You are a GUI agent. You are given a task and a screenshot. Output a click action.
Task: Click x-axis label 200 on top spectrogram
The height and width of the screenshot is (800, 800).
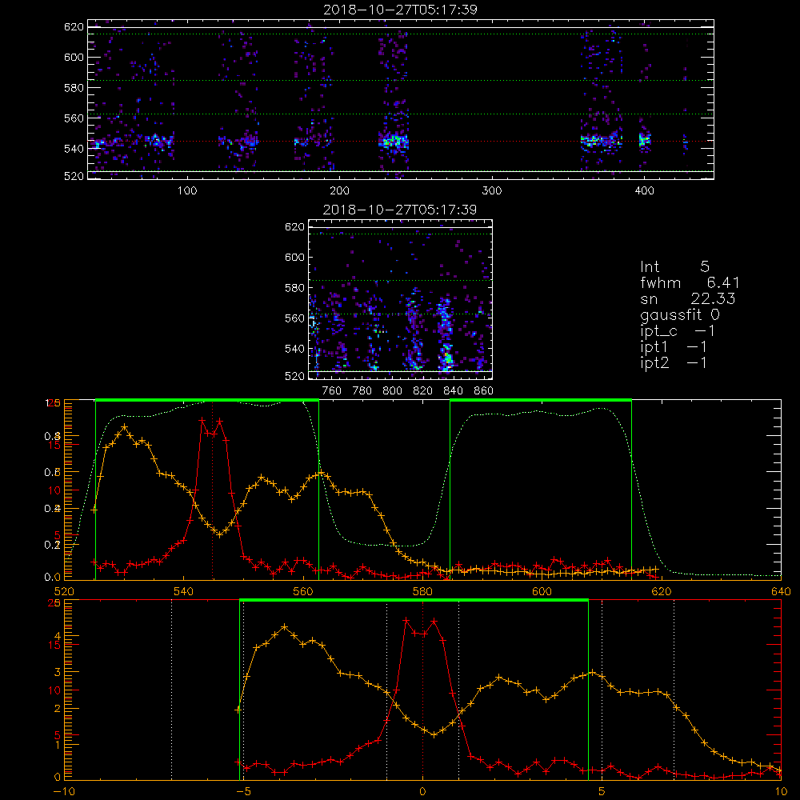point(339,191)
